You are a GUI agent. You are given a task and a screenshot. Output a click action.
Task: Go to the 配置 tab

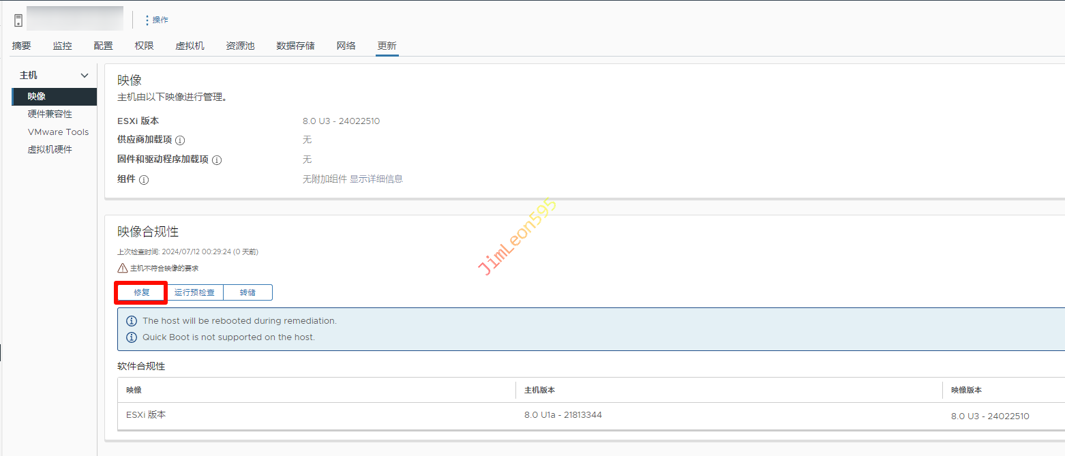click(x=104, y=46)
